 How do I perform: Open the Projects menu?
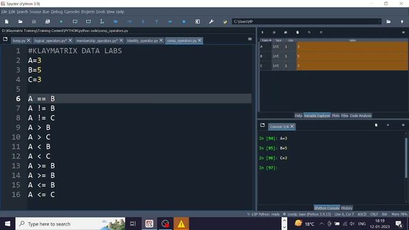[88, 11]
